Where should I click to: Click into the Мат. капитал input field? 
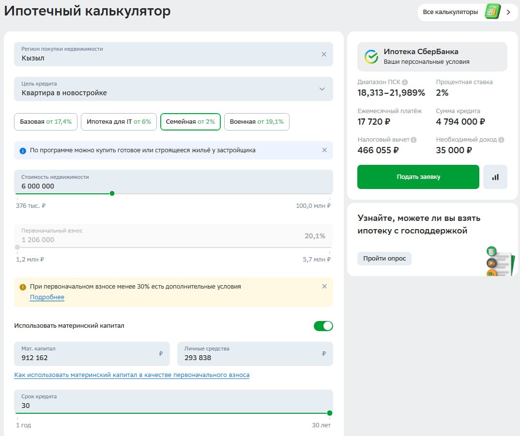87,357
